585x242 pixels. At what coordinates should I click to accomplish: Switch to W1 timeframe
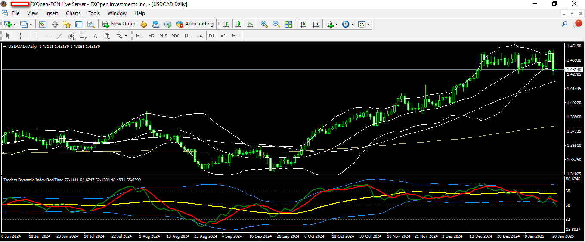click(224, 36)
